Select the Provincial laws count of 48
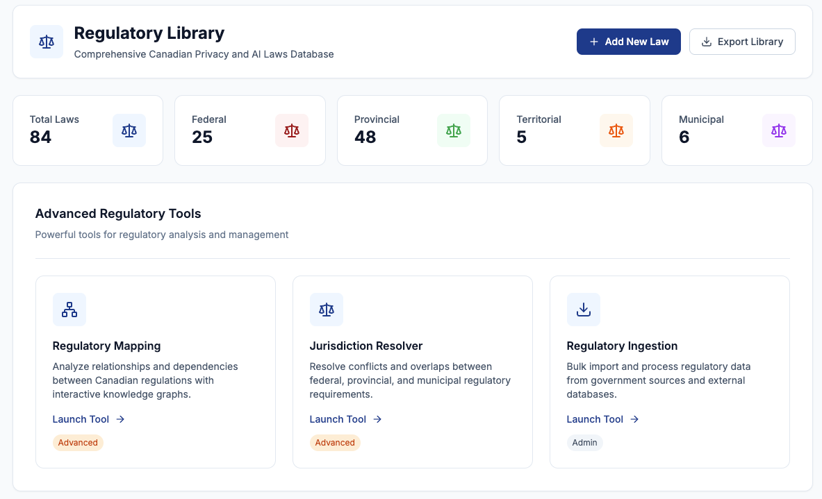This screenshot has width=822, height=499. click(365, 137)
